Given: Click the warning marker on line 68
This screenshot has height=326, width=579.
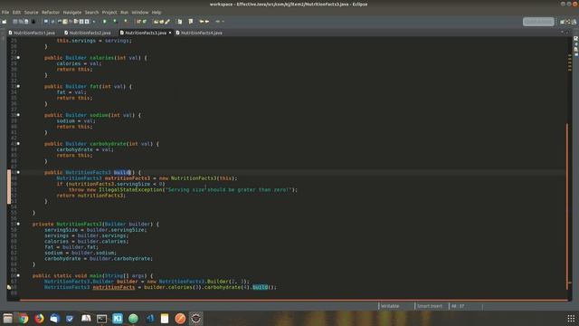Looking at the screenshot, I should [9, 287].
